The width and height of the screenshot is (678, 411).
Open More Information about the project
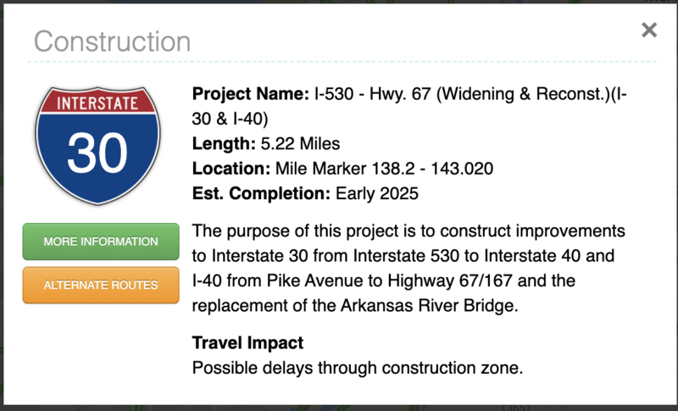tap(101, 242)
